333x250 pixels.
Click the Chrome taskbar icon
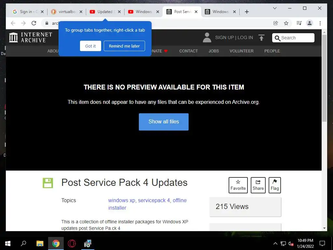pos(56,243)
